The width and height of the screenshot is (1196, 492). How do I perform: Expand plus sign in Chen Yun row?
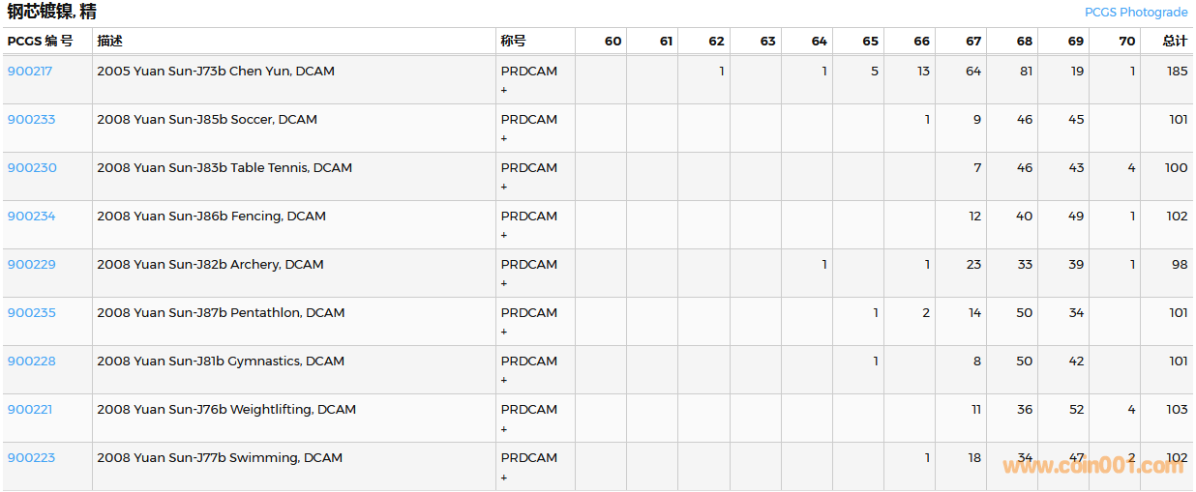[x=504, y=90]
